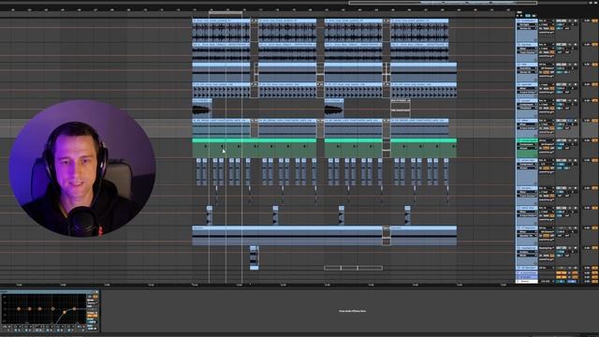Select the fourth filter dot in EQ display
Image resolution: width=599 pixels, height=337 pixels.
[52, 309]
